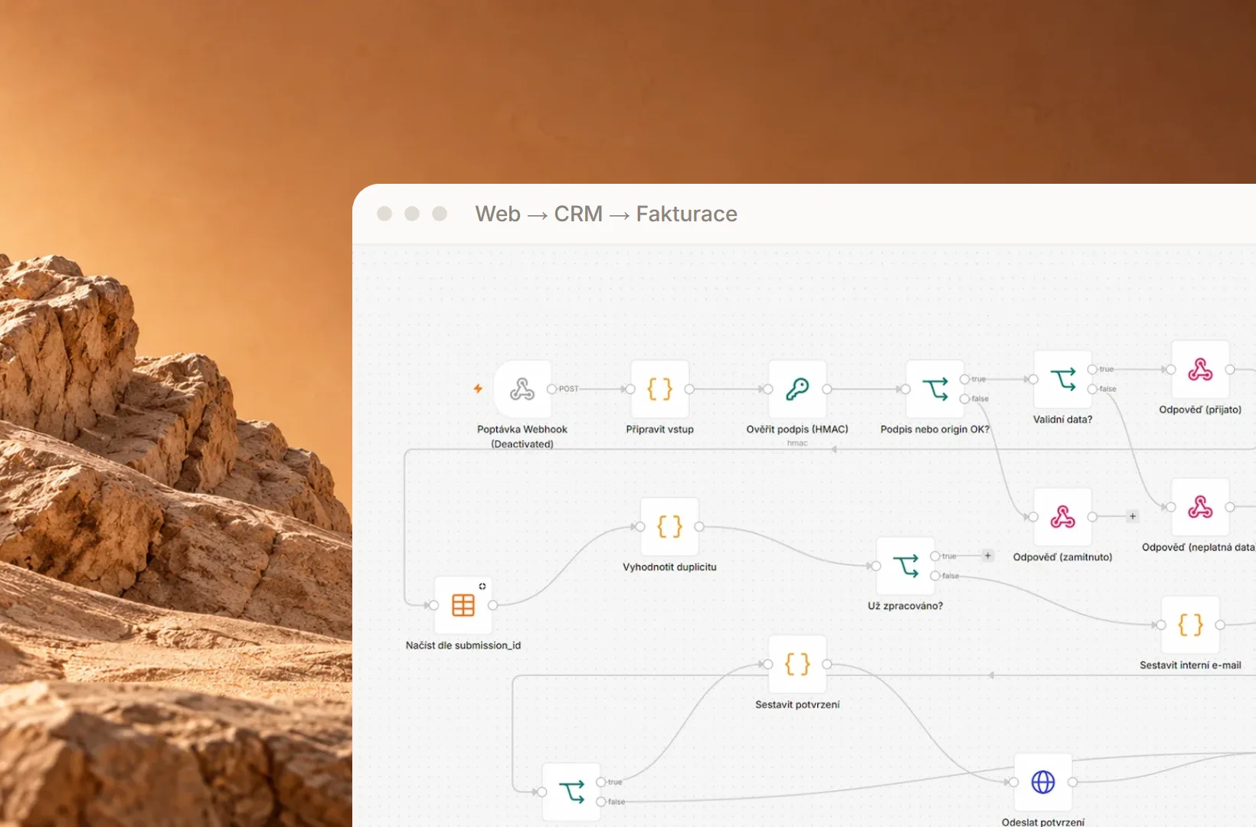Select the Podpis nebo origin OK? branch node
Screen dimensions: 1256x827
pyautogui.click(x=934, y=389)
